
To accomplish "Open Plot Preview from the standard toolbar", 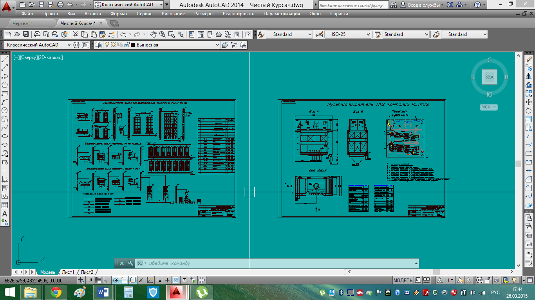I will tap(46, 34).
